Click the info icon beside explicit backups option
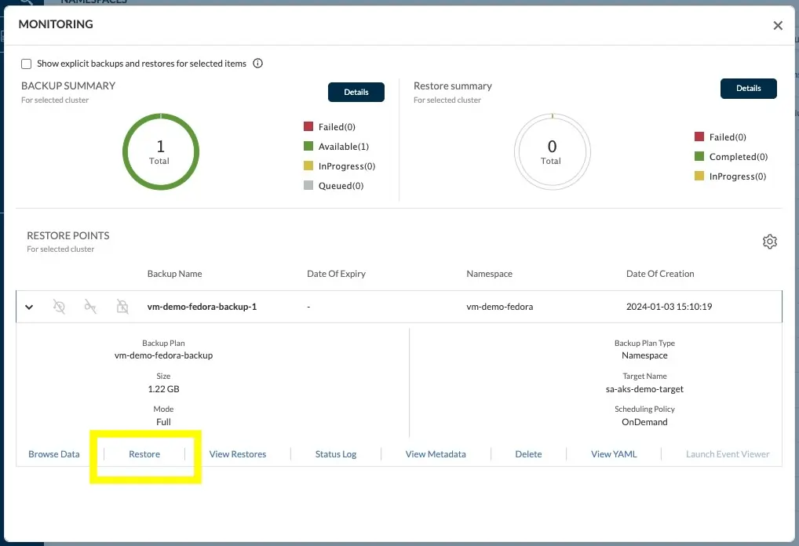 click(x=258, y=64)
